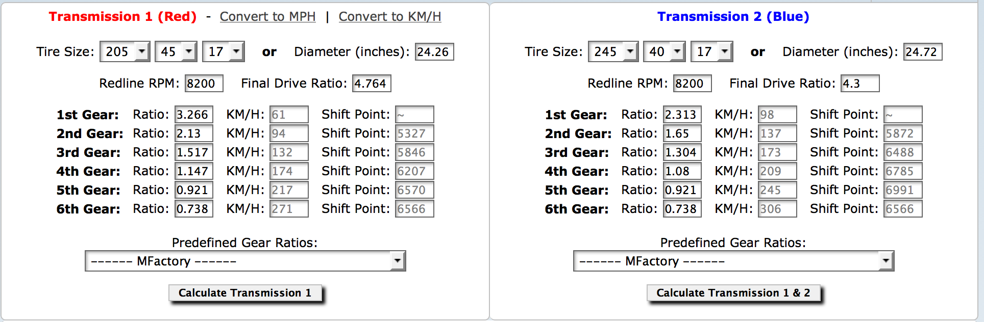Open Transmission 1 rim size dropdown showing 17
This screenshot has width=984, height=322.
click(x=224, y=51)
